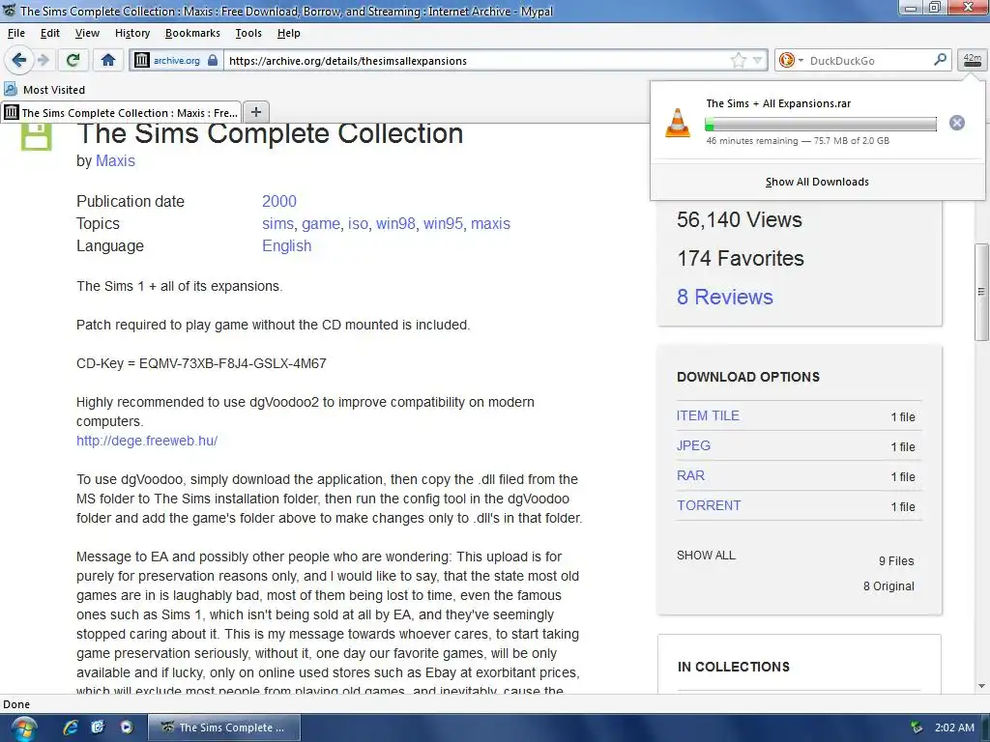Click the VLC cone download icon
The width and height of the screenshot is (990, 742).
pyautogui.click(x=678, y=123)
